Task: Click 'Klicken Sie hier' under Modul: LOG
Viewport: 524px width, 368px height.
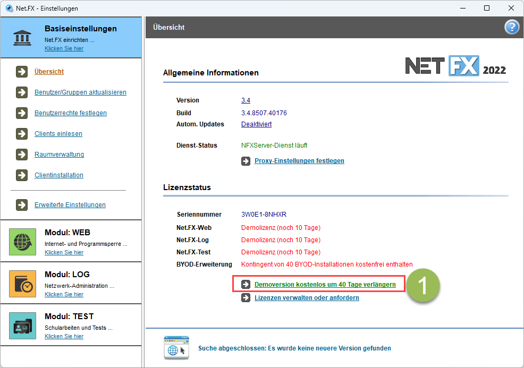Action: coord(64,294)
